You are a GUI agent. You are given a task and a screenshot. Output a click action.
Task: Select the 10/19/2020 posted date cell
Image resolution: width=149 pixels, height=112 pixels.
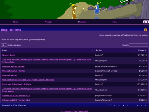tap(142, 84)
